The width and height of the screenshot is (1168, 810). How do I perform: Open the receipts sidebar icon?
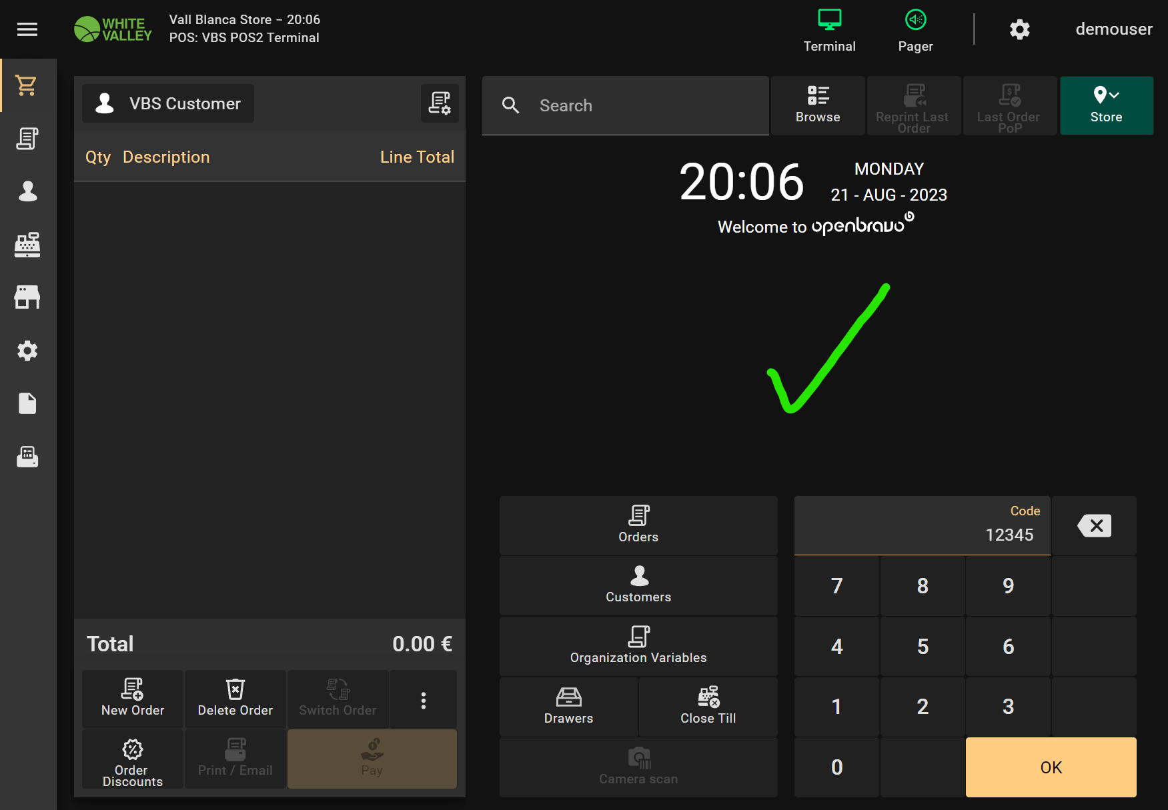tap(27, 139)
